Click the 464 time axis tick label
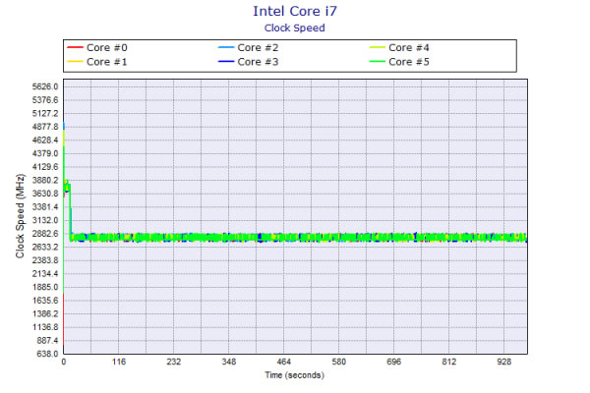Viewport: 590px width, 393px height. [284, 362]
